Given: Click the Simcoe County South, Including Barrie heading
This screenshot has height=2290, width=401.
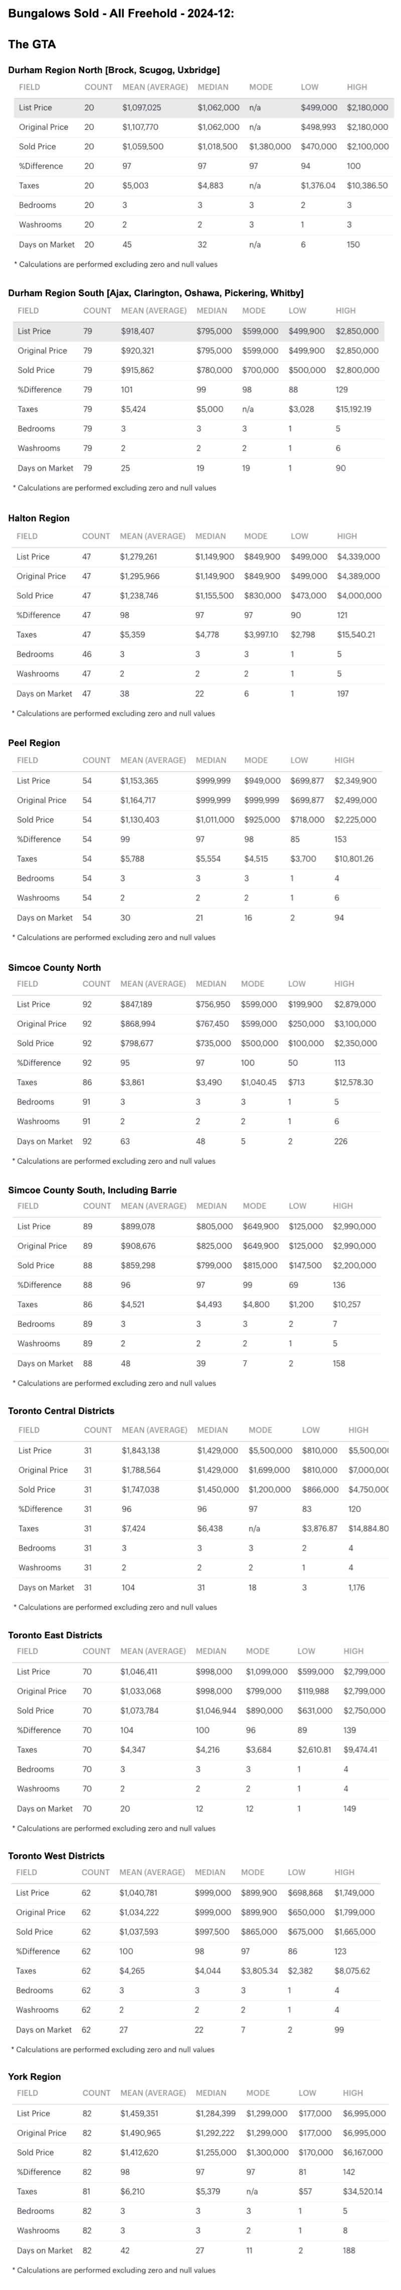Looking at the screenshot, I should pos(92,1189).
